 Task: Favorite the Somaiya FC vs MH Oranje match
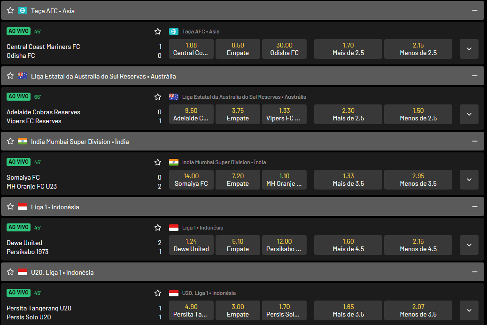pos(158,162)
